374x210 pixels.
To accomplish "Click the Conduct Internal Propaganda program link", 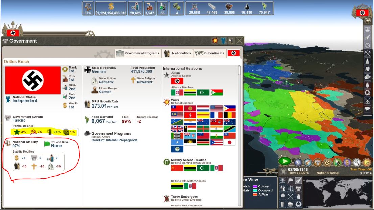I will click(x=114, y=140).
